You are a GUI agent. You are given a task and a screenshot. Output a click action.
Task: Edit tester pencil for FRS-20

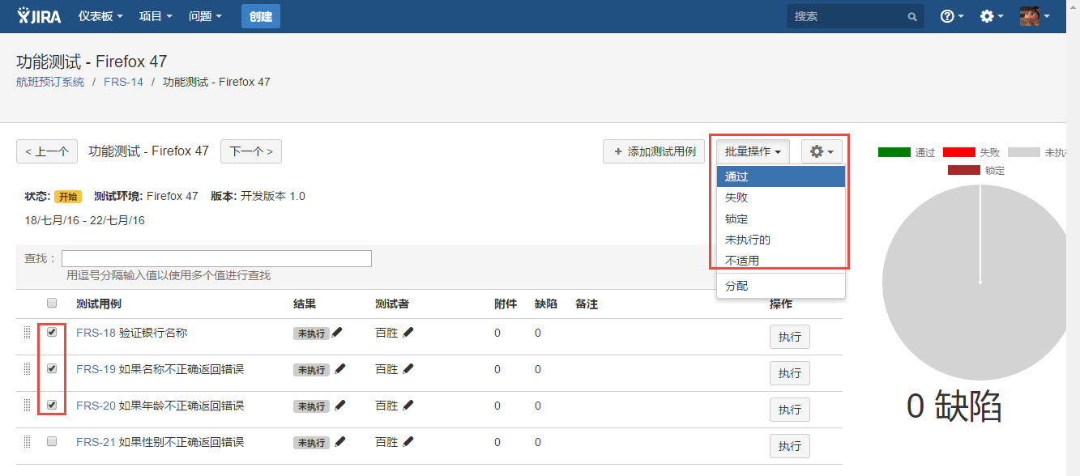[408, 405]
